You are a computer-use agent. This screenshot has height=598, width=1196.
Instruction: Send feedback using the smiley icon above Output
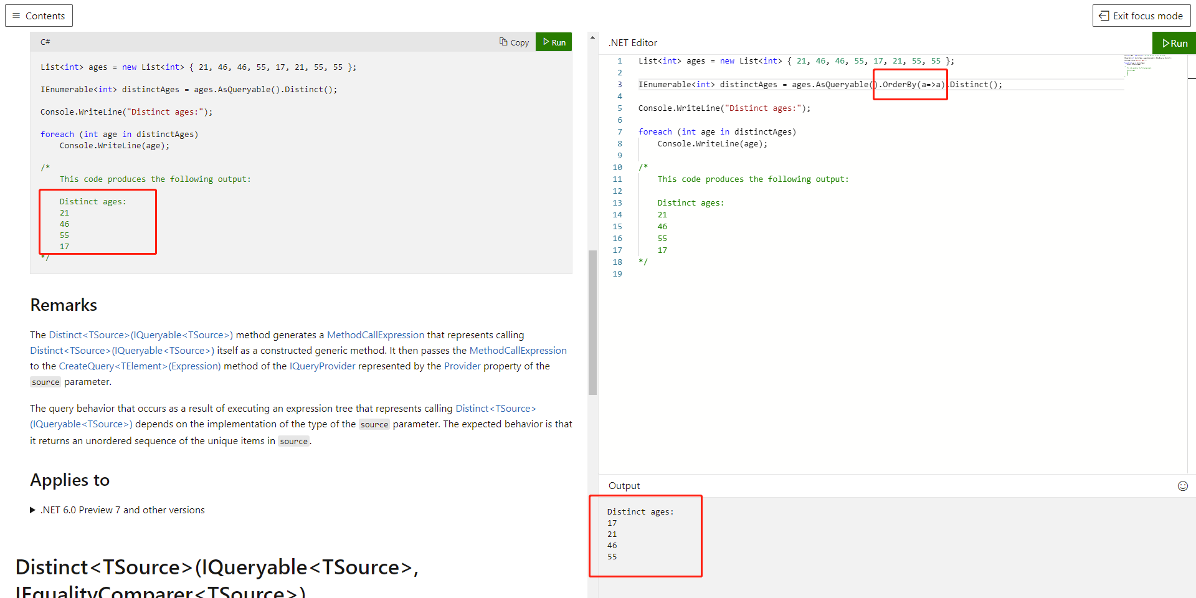click(1183, 486)
